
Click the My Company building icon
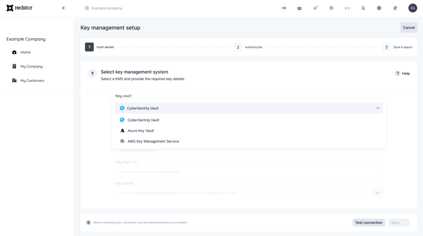pos(14,66)
